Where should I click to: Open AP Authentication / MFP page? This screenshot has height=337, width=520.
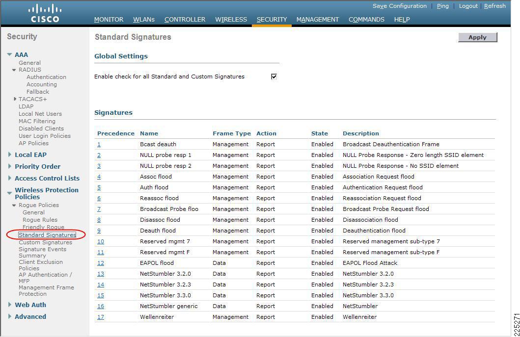(x=45, y=278)
